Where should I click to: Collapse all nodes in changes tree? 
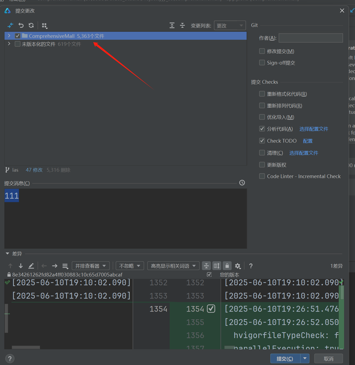click(182, 26)
